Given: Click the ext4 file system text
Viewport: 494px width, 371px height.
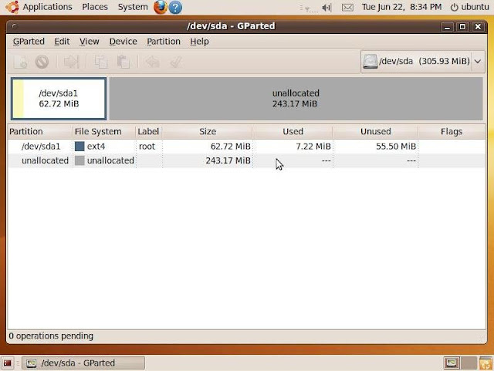Looking at the screenshot, I should [x=96, y=147].
